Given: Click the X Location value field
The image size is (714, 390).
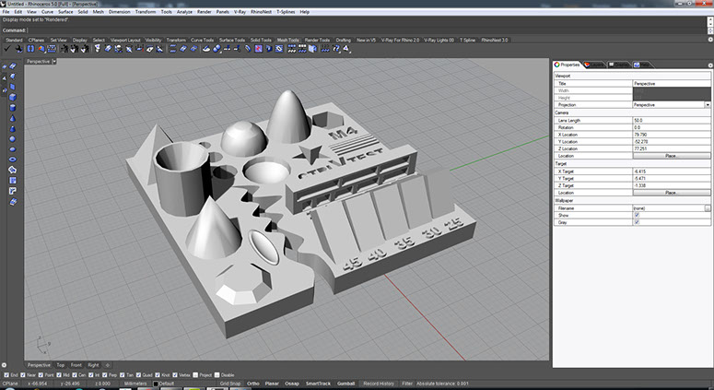Looking at the screenshot, I should (x=672, y=135).
